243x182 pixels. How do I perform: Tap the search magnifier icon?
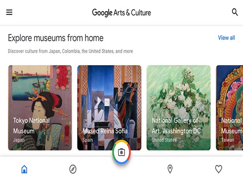pos(235,12)
